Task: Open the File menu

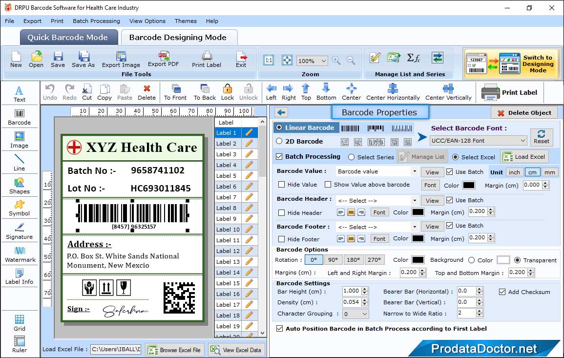Action: point(10,21)
